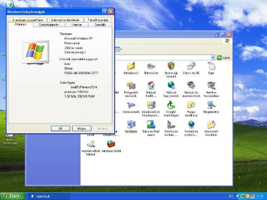
Task: Switch to the Számítógépnév tab
Action: click(x=49, y=25)
